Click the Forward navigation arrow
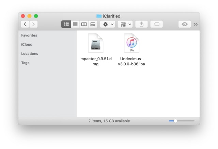This screenshot has height=149, width=218. click(33, 24)
